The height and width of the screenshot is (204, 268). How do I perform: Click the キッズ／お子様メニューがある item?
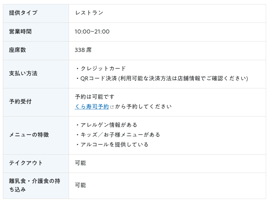coord(118,135)
